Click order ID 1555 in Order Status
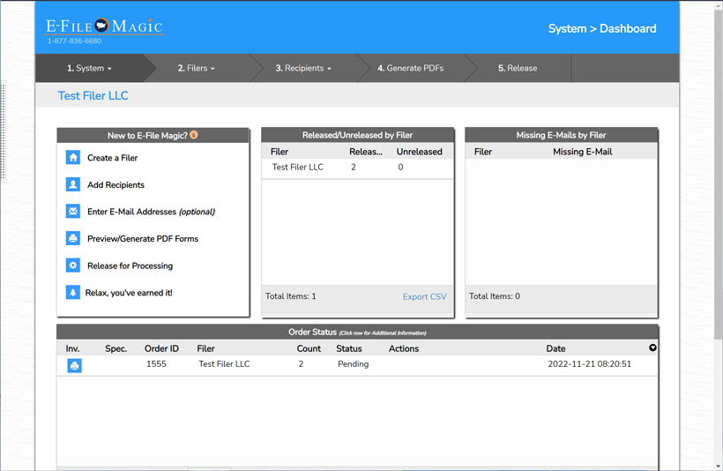 coord(156,364)
